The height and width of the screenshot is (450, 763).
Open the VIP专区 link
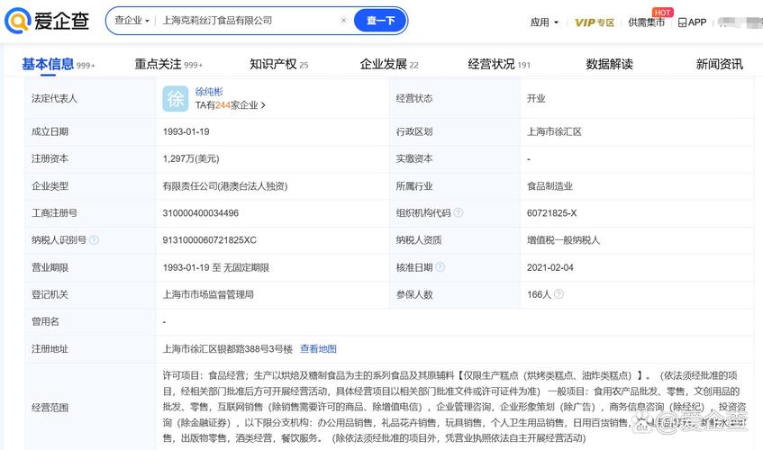pyautogui.click(x=595, y=22)
